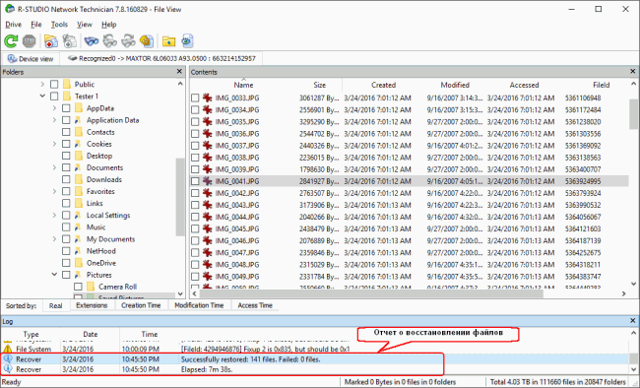Viewport: 640px width, 388px height.
Task: Click the Contents vertical scrollbar thumb
Action: pyautogui.click(x=633, y=113)
